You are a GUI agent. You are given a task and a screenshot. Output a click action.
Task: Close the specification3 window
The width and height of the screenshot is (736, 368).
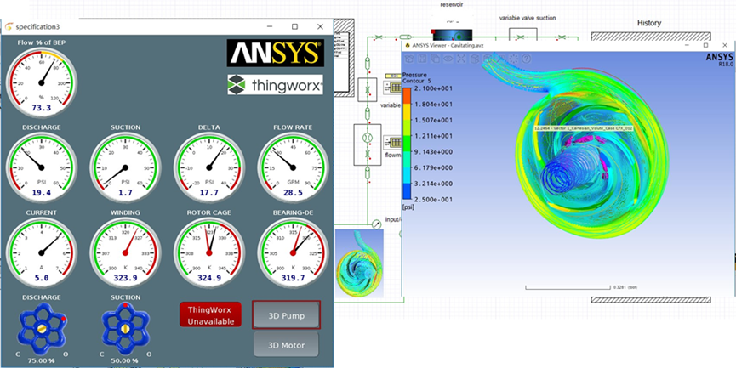click(320, 26)
